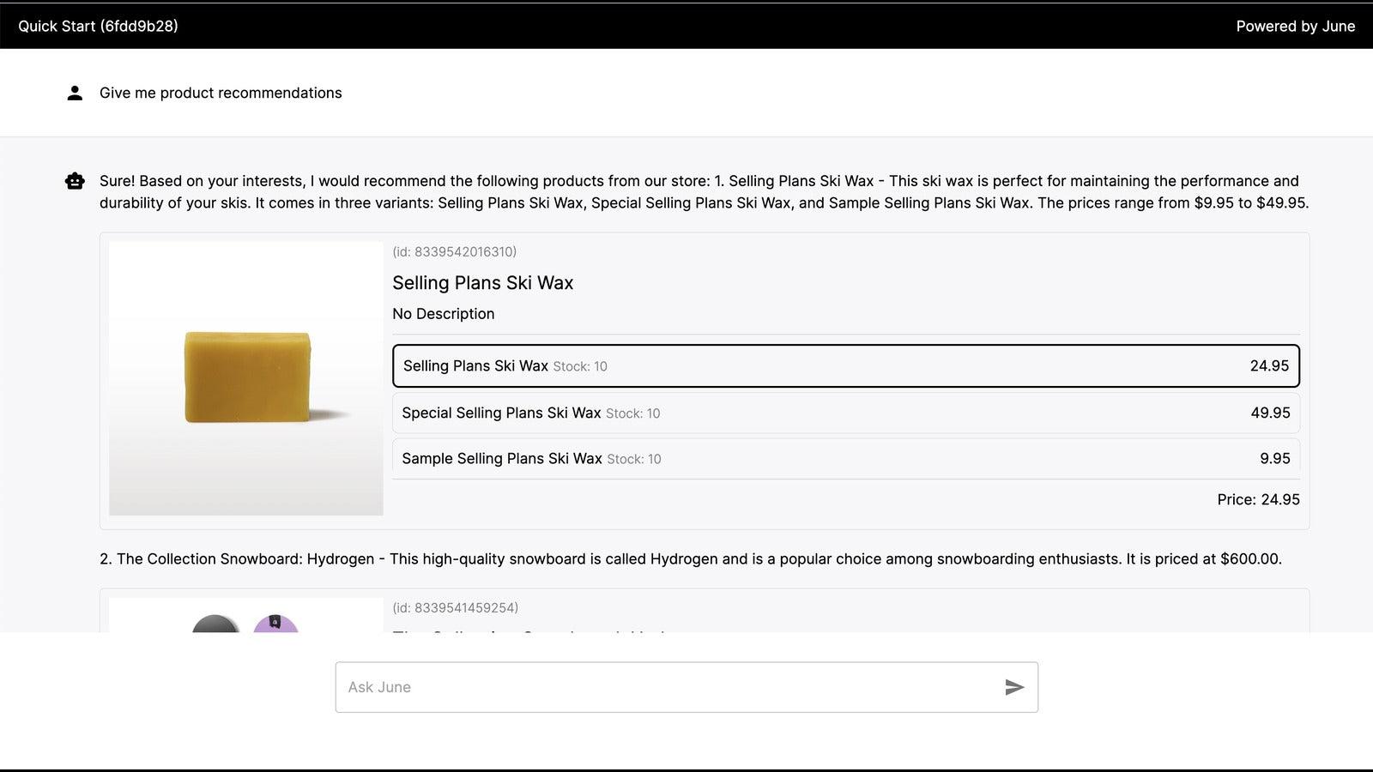Click the Give me product recommendations message
The image size is (1373, 772).
[x=221, y=93]
